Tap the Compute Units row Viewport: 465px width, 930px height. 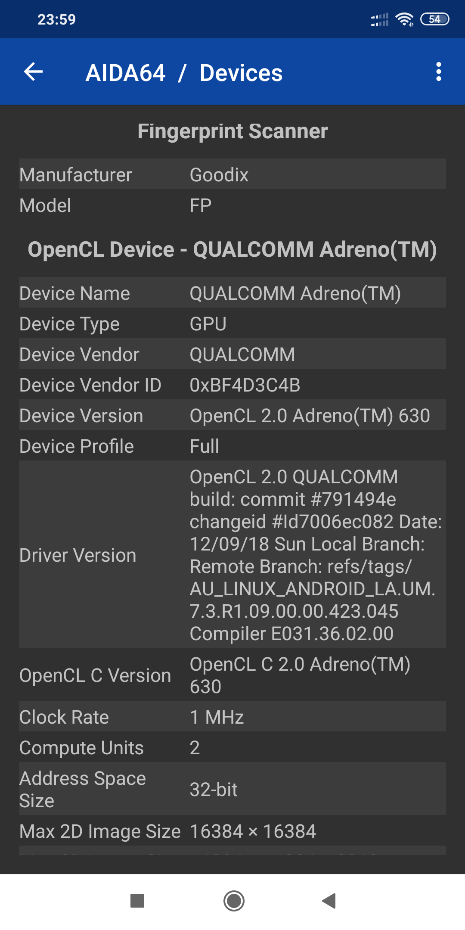232,747
